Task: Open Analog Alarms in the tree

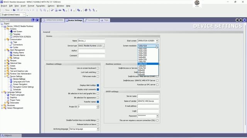Action: [19, 53]
